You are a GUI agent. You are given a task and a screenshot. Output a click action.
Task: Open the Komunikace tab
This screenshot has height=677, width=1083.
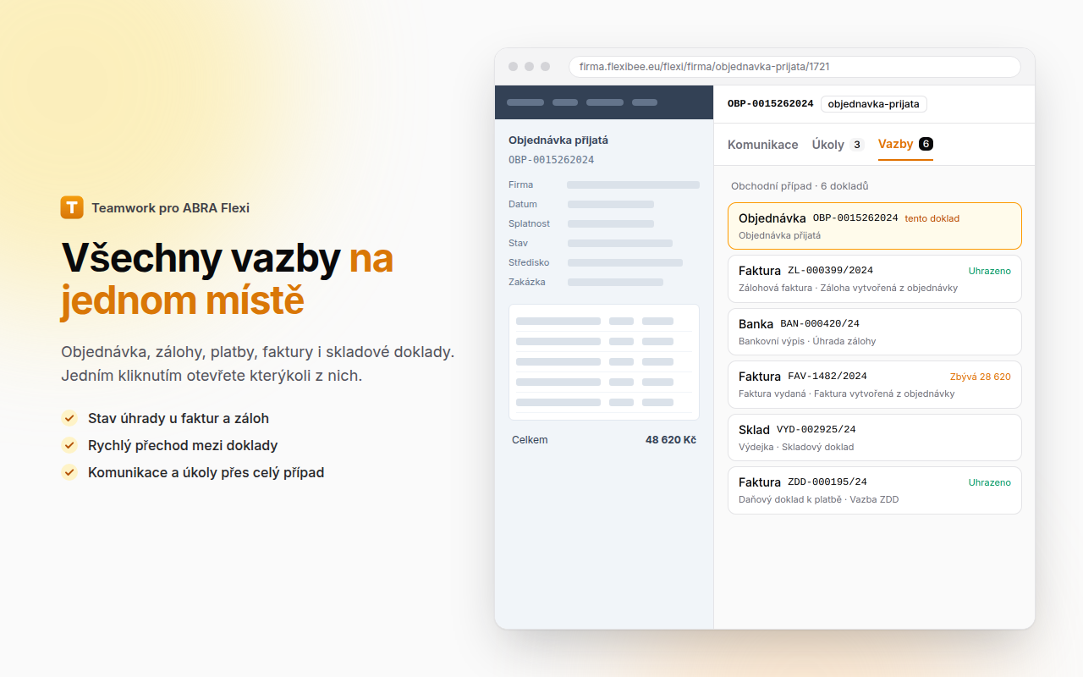pyautogui.click(x=762, y=145)
